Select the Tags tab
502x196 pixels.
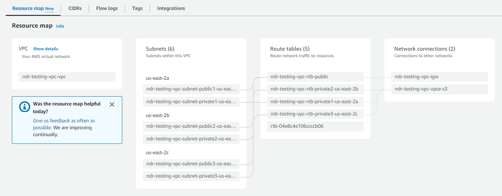[137, 8]
